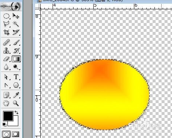The width and height of the screenshot is (172, 138).
Task: Select the Dodge tool
Action: click(16, 67)
